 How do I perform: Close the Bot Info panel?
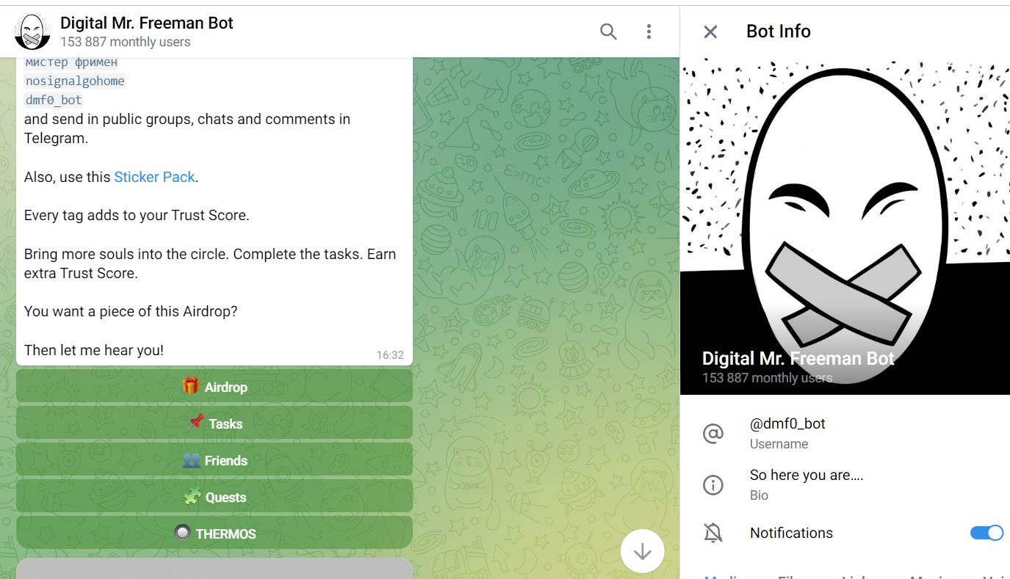click(x=710, y=32)
